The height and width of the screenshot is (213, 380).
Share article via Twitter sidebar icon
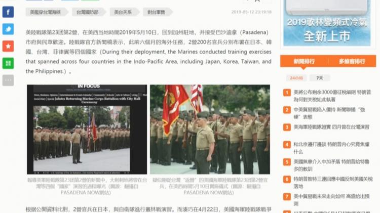(8, 29)
